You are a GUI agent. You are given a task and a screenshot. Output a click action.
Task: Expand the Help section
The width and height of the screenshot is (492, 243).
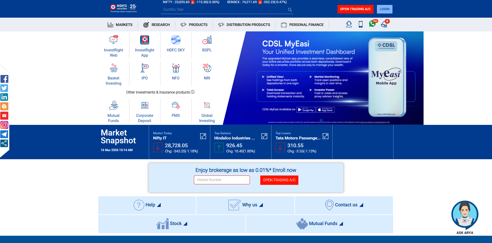coord(147,205)
